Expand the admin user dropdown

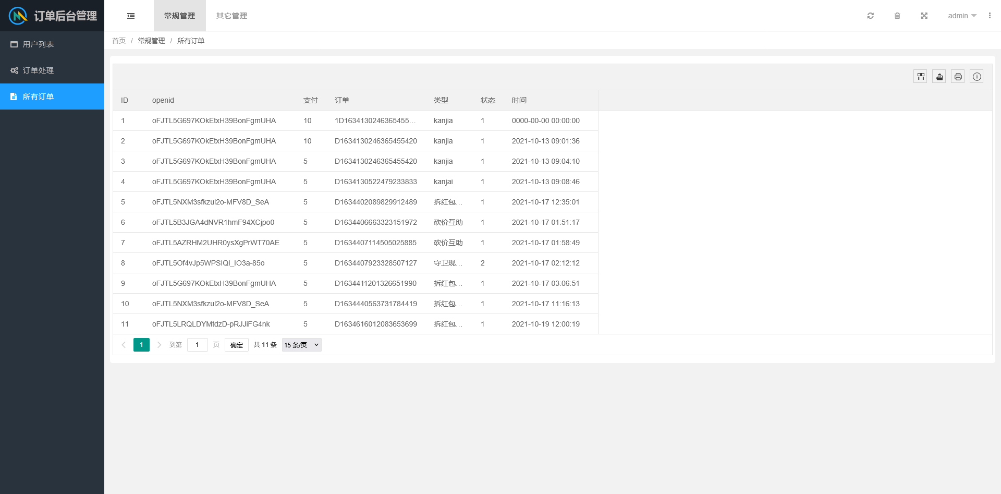tap(962, 16)
